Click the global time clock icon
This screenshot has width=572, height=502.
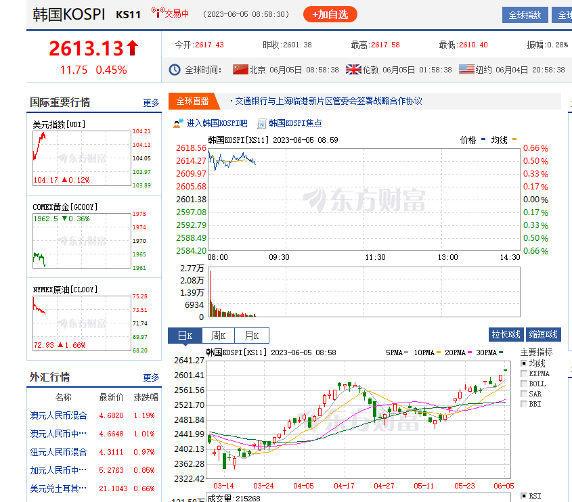coord(175,70)
